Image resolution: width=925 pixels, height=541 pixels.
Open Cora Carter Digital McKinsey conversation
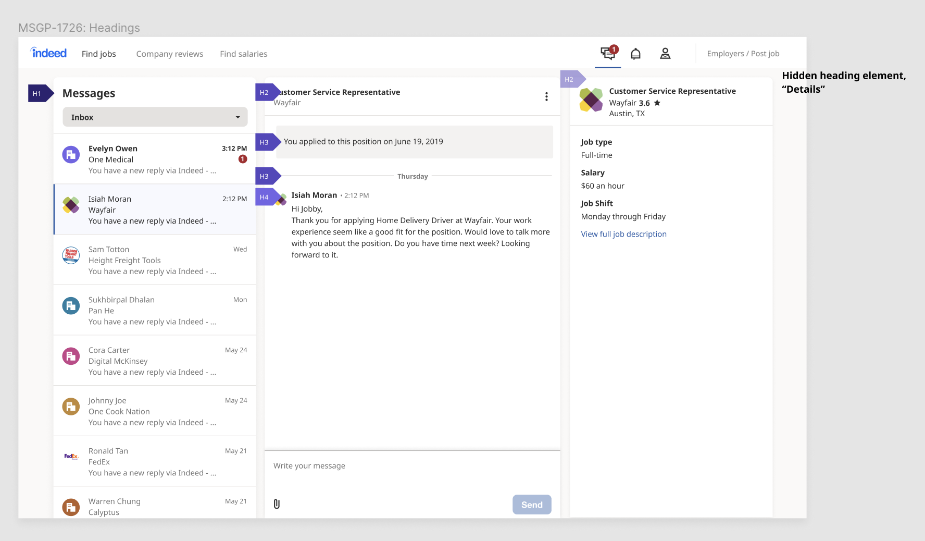click(155, 361)
